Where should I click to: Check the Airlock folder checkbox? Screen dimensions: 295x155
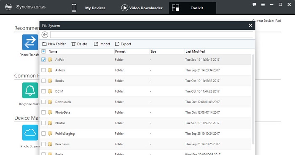click(x=43, y=70)
